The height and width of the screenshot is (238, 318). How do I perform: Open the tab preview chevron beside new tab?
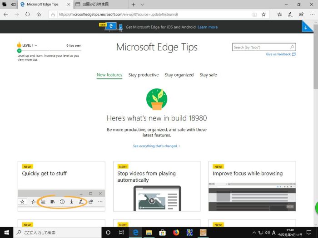[x=142, y=5]
